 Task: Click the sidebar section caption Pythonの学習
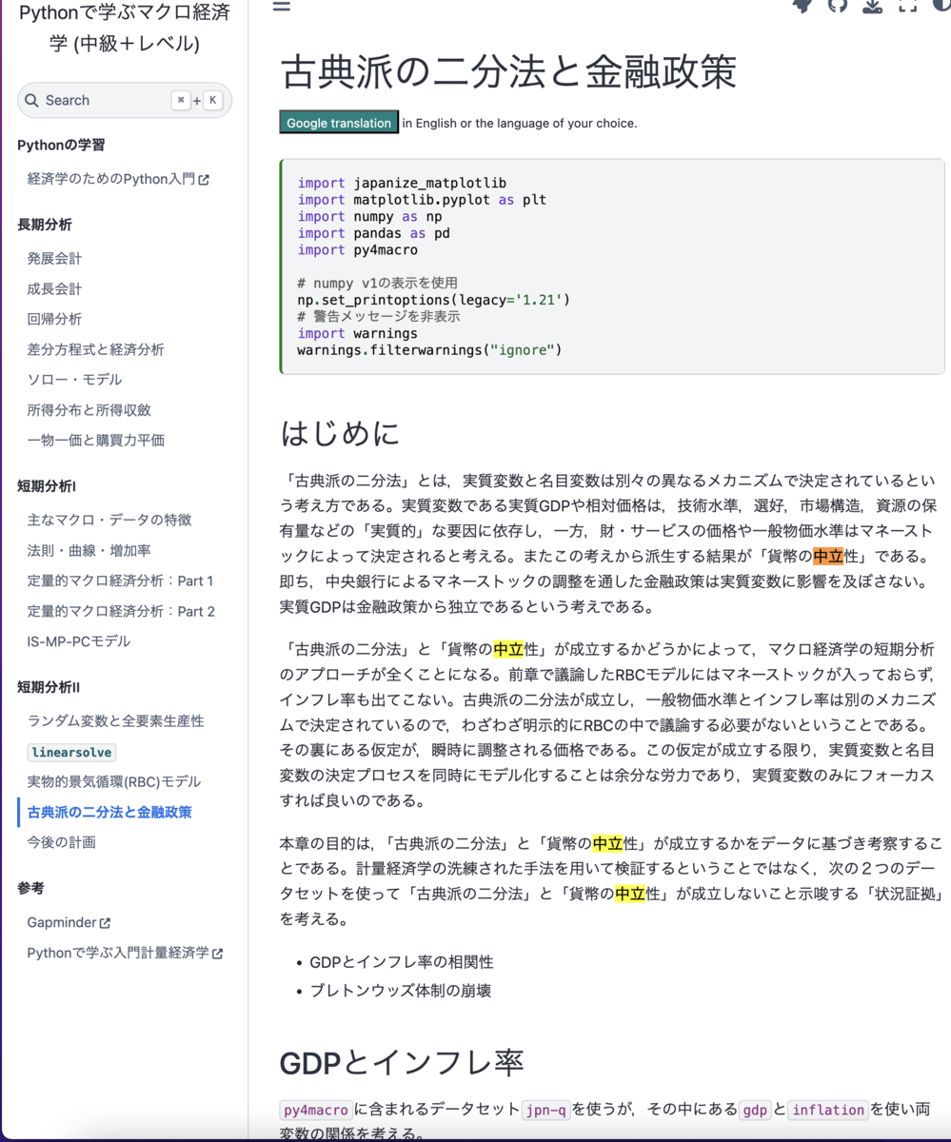pos(61,145)
